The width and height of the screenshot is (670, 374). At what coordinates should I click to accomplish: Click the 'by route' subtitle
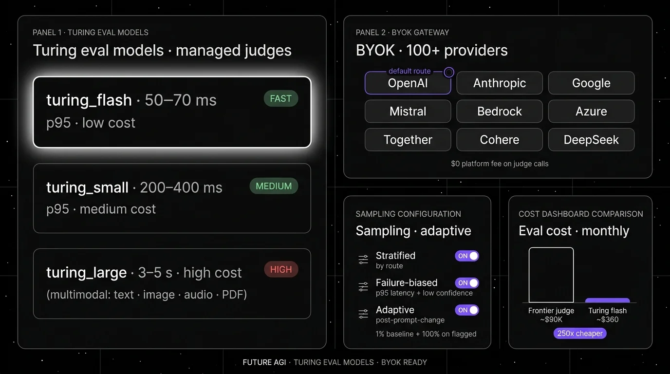tap(390, 266)
